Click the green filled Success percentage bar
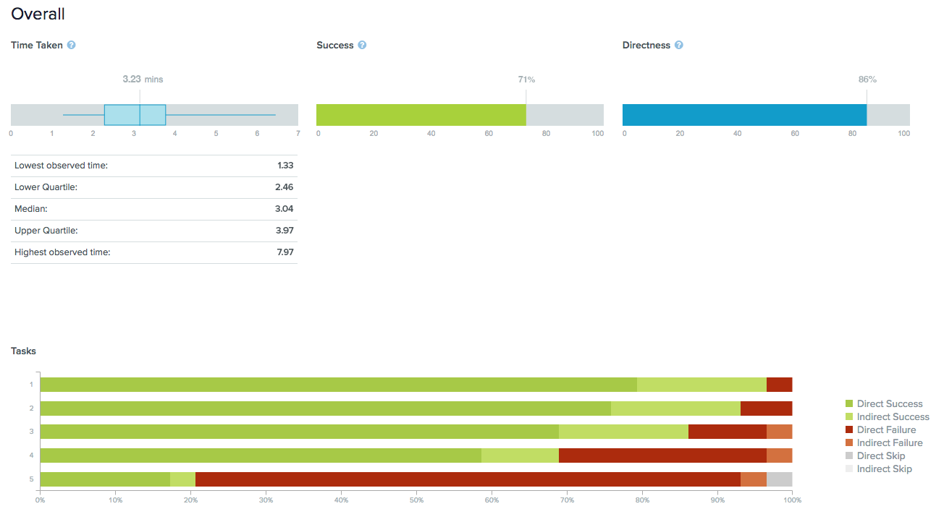 421,115
